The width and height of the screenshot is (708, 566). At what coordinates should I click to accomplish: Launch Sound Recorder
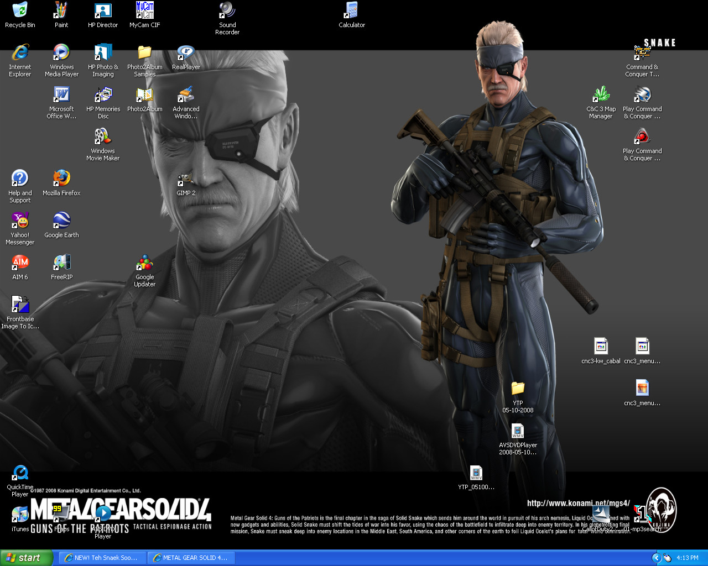227,11
